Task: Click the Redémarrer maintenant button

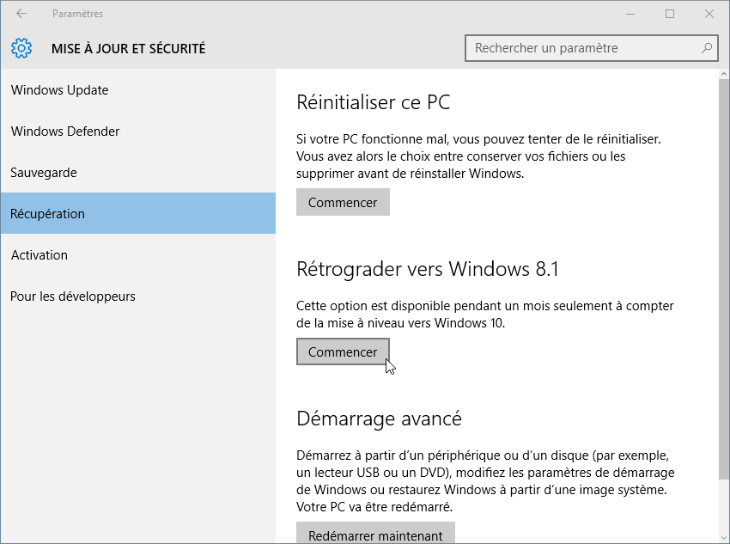Action: pyautogui.click(x=375, y=533)
